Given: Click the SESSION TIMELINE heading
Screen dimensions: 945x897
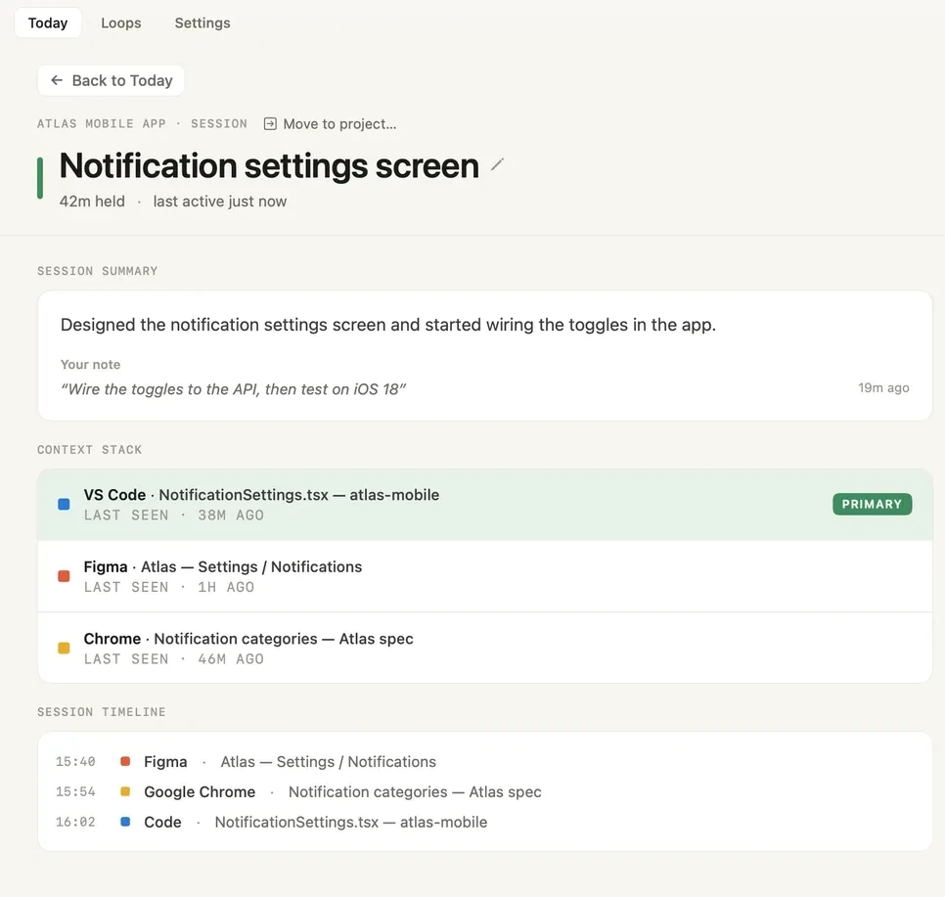Looking at the screenshot, I should (102, 712).
